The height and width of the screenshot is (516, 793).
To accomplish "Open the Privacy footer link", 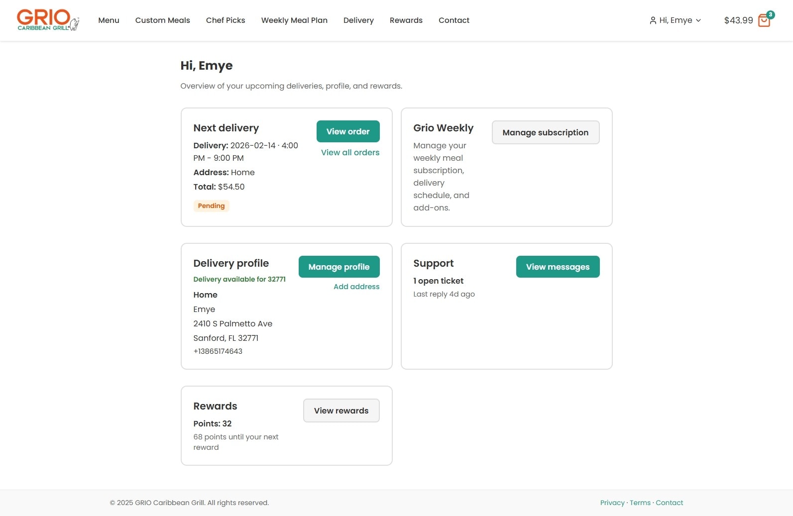I will [x=612, y=503].
